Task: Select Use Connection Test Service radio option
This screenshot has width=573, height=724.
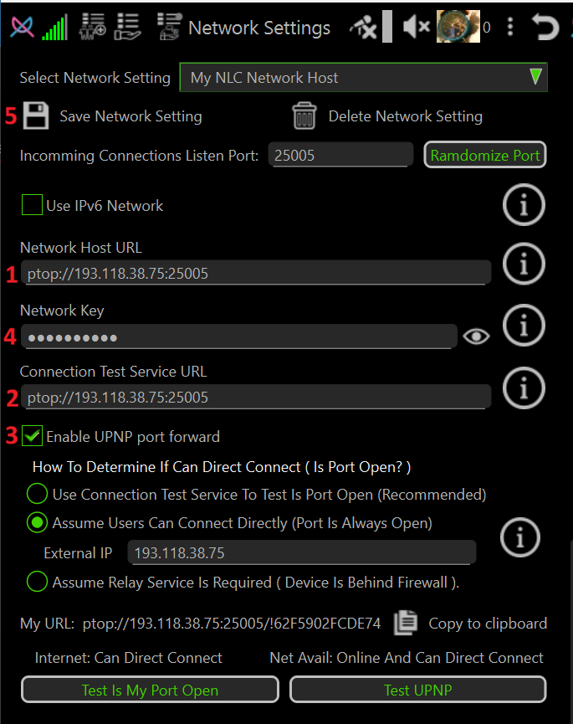Action: click(37, 494)
